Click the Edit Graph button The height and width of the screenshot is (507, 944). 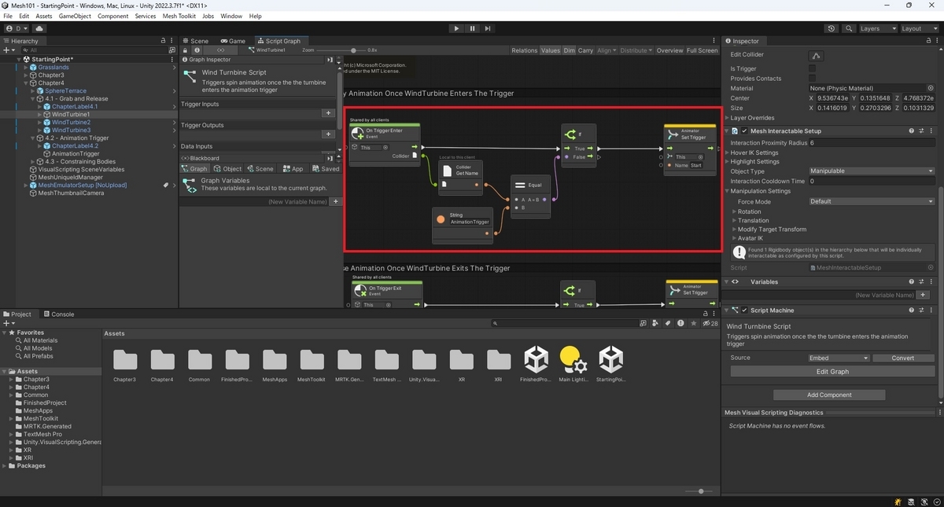coord(832,372)
